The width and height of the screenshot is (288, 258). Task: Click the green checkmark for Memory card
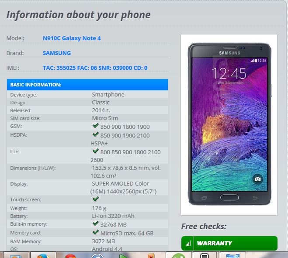click(96, 232)
